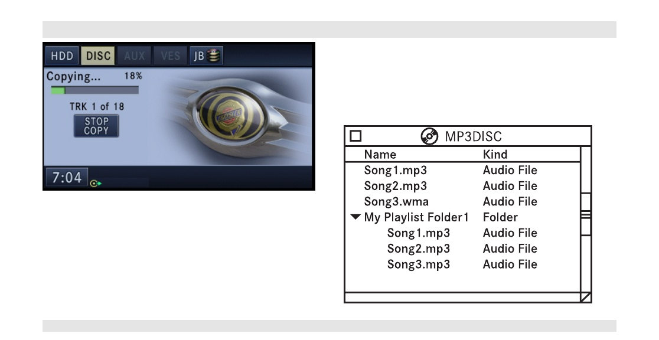Toggle the checkbox in MP3DISC title bar

355,136
